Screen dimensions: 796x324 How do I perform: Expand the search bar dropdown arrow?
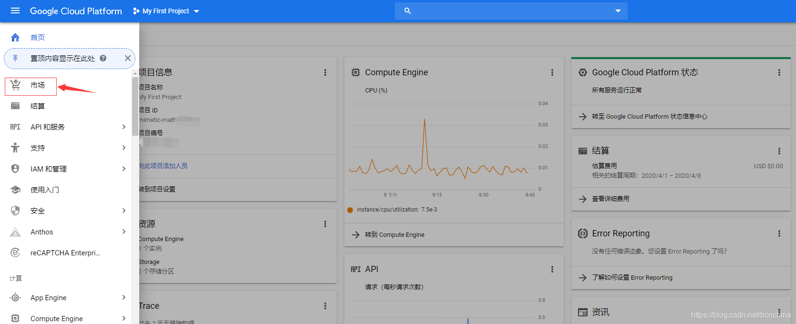(x=618, y=10)
